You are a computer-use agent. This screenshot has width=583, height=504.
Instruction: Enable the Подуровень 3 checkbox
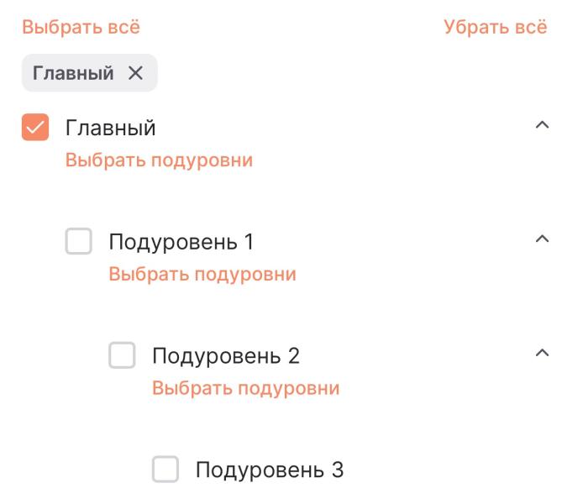click(165, 470)
